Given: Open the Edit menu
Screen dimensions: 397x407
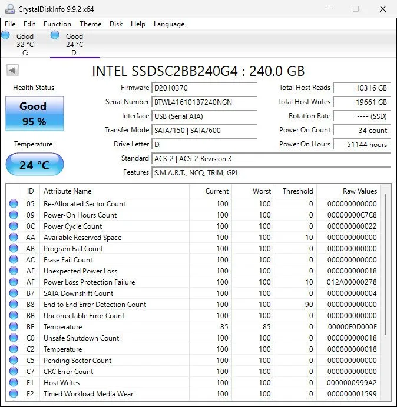Looking at the screenshot, I should point(29,24).
